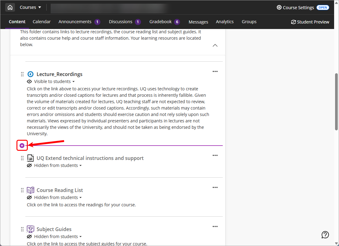Toggle hidden-eye icon for UQ Extend item
The width and height of the screenshot is (339, 246).
(29, 165)
